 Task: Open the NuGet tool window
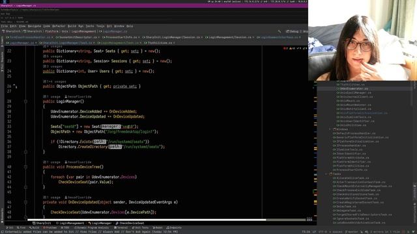(x=158, y=227)
